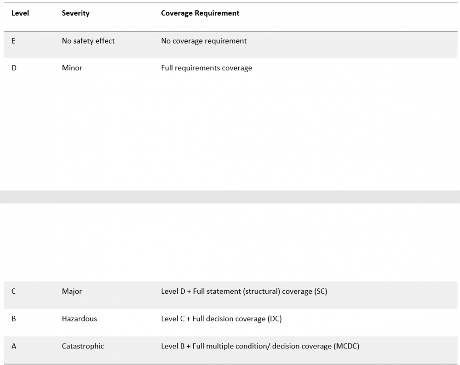The width and height of the screenshot is (460, 365).
Task: Select the 'Catastrophic' severity cell
Action: coord(83,346)
